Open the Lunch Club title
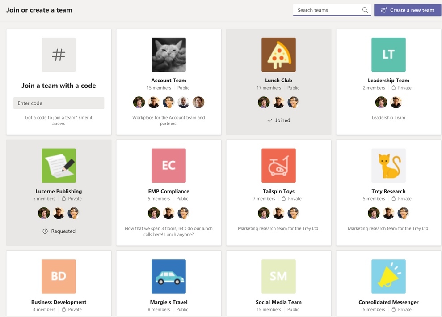The image size is (442, 317). (x=278, y=81)
